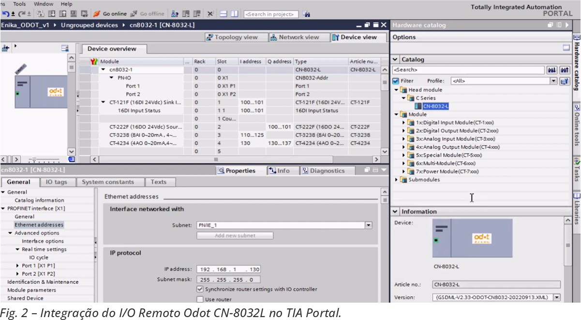Viewport: 581px width, 320px height.
Task: Collapse the C Series folder
Action: tap(404, 98)
